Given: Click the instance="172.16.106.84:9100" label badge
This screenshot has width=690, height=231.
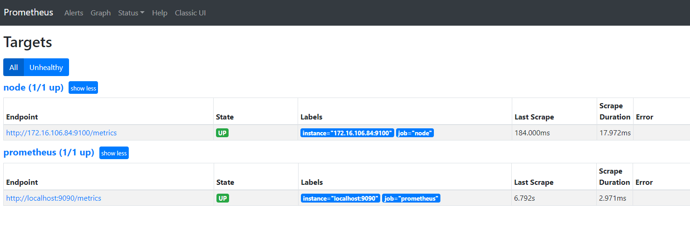Looking at the screenshot, I should pos(347,133).
